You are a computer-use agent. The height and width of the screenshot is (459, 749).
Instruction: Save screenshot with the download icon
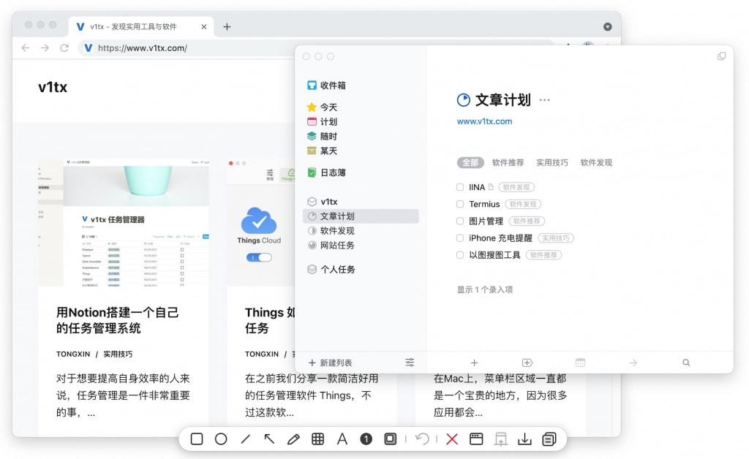click(x=524, y=439)
